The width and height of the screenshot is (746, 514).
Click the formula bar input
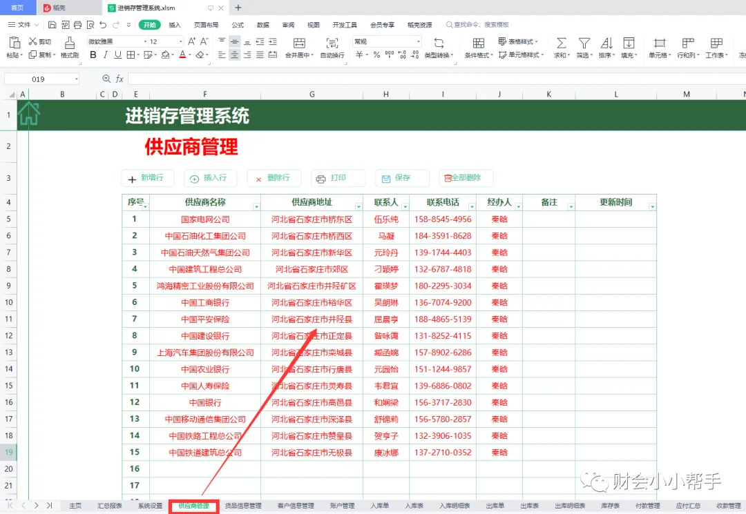[x=437, y=79]
